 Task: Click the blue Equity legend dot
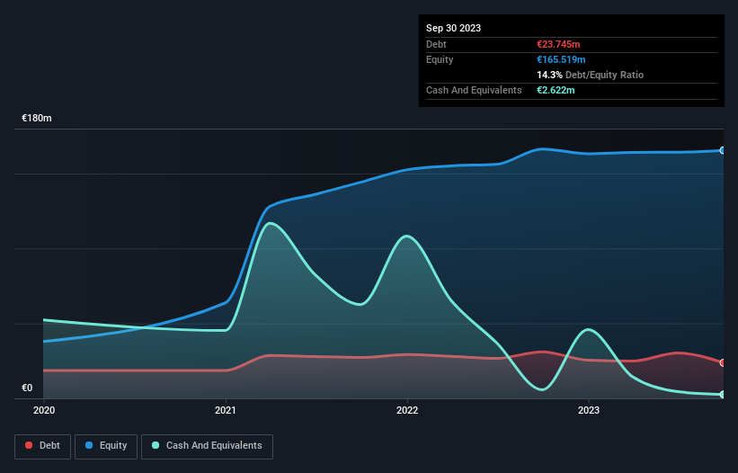tap(89, 445)
